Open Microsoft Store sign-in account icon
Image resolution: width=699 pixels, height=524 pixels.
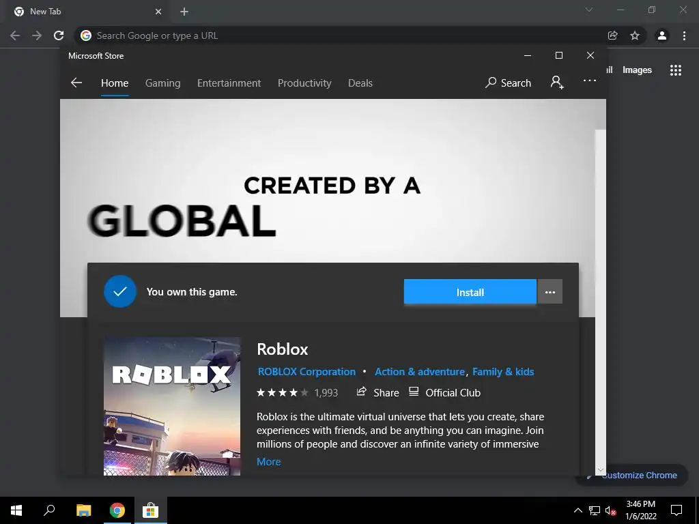pos(557,83)
